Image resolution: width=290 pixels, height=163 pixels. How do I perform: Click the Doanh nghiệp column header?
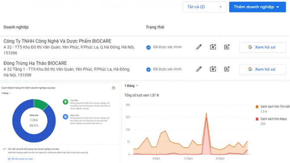coord(16,27)
